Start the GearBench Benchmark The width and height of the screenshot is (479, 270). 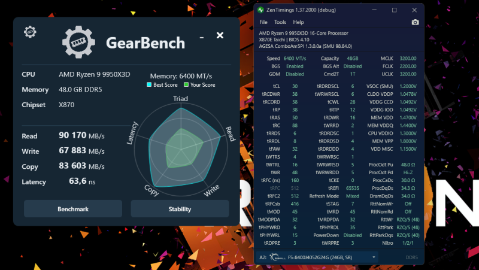pos(73,209)
